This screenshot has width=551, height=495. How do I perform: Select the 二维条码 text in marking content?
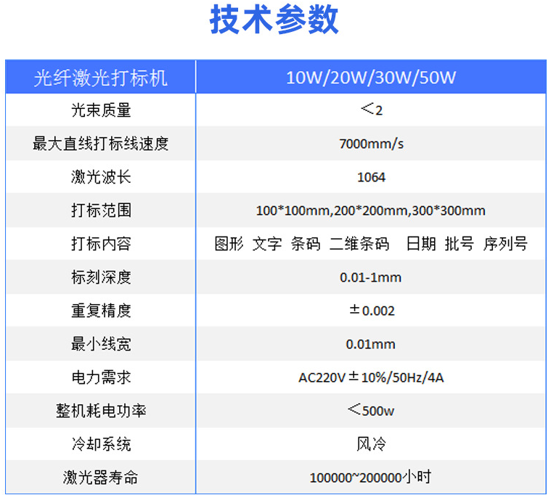359,244
